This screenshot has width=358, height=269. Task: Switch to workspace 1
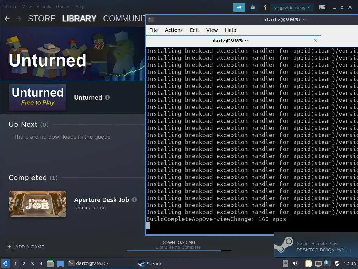pos(15,264)
